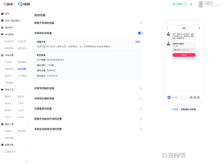Enable 访客等待超时回复 switch
The image size is (224, 164).
(x=140, y=88)
